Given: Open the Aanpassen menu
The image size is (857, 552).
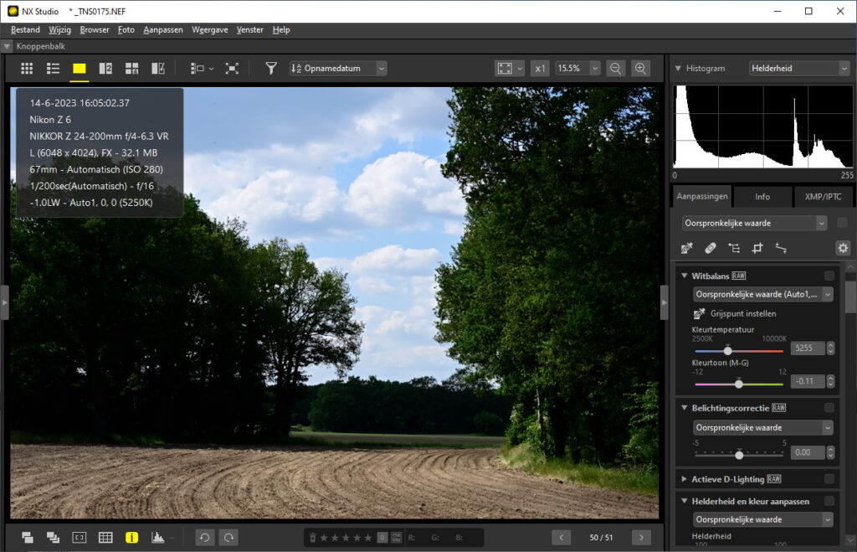Looking at the screenshot, I should [162, 29].
